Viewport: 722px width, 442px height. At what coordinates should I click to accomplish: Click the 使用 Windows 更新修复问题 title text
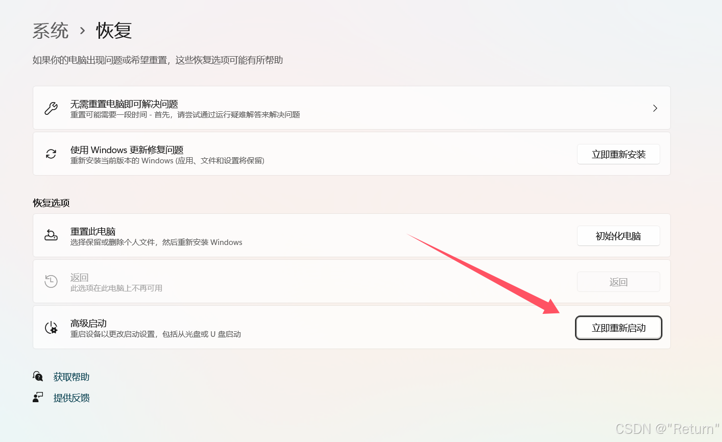click(x=127, y=150)
